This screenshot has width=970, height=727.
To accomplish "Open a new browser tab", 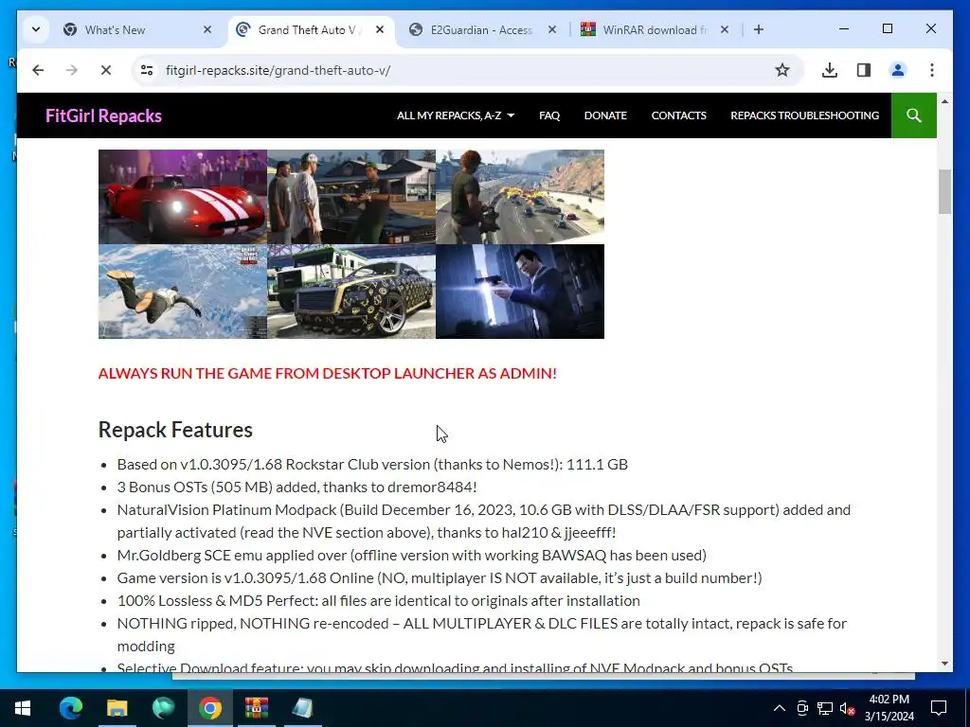I will 759,29.
